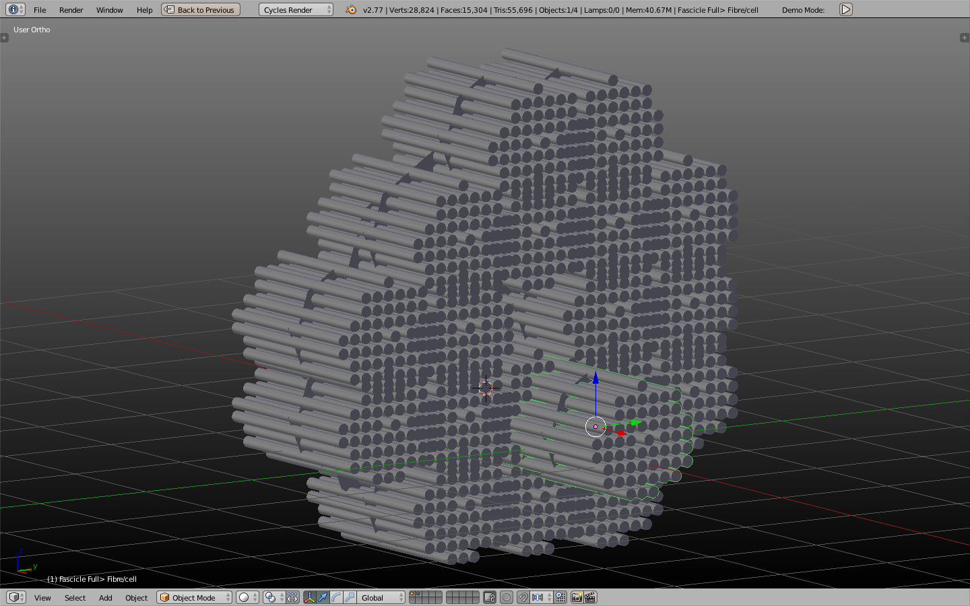Open the Cycles Render engine dropdown
This screenshot has width=970, height=606.
[x=296, y=9]
